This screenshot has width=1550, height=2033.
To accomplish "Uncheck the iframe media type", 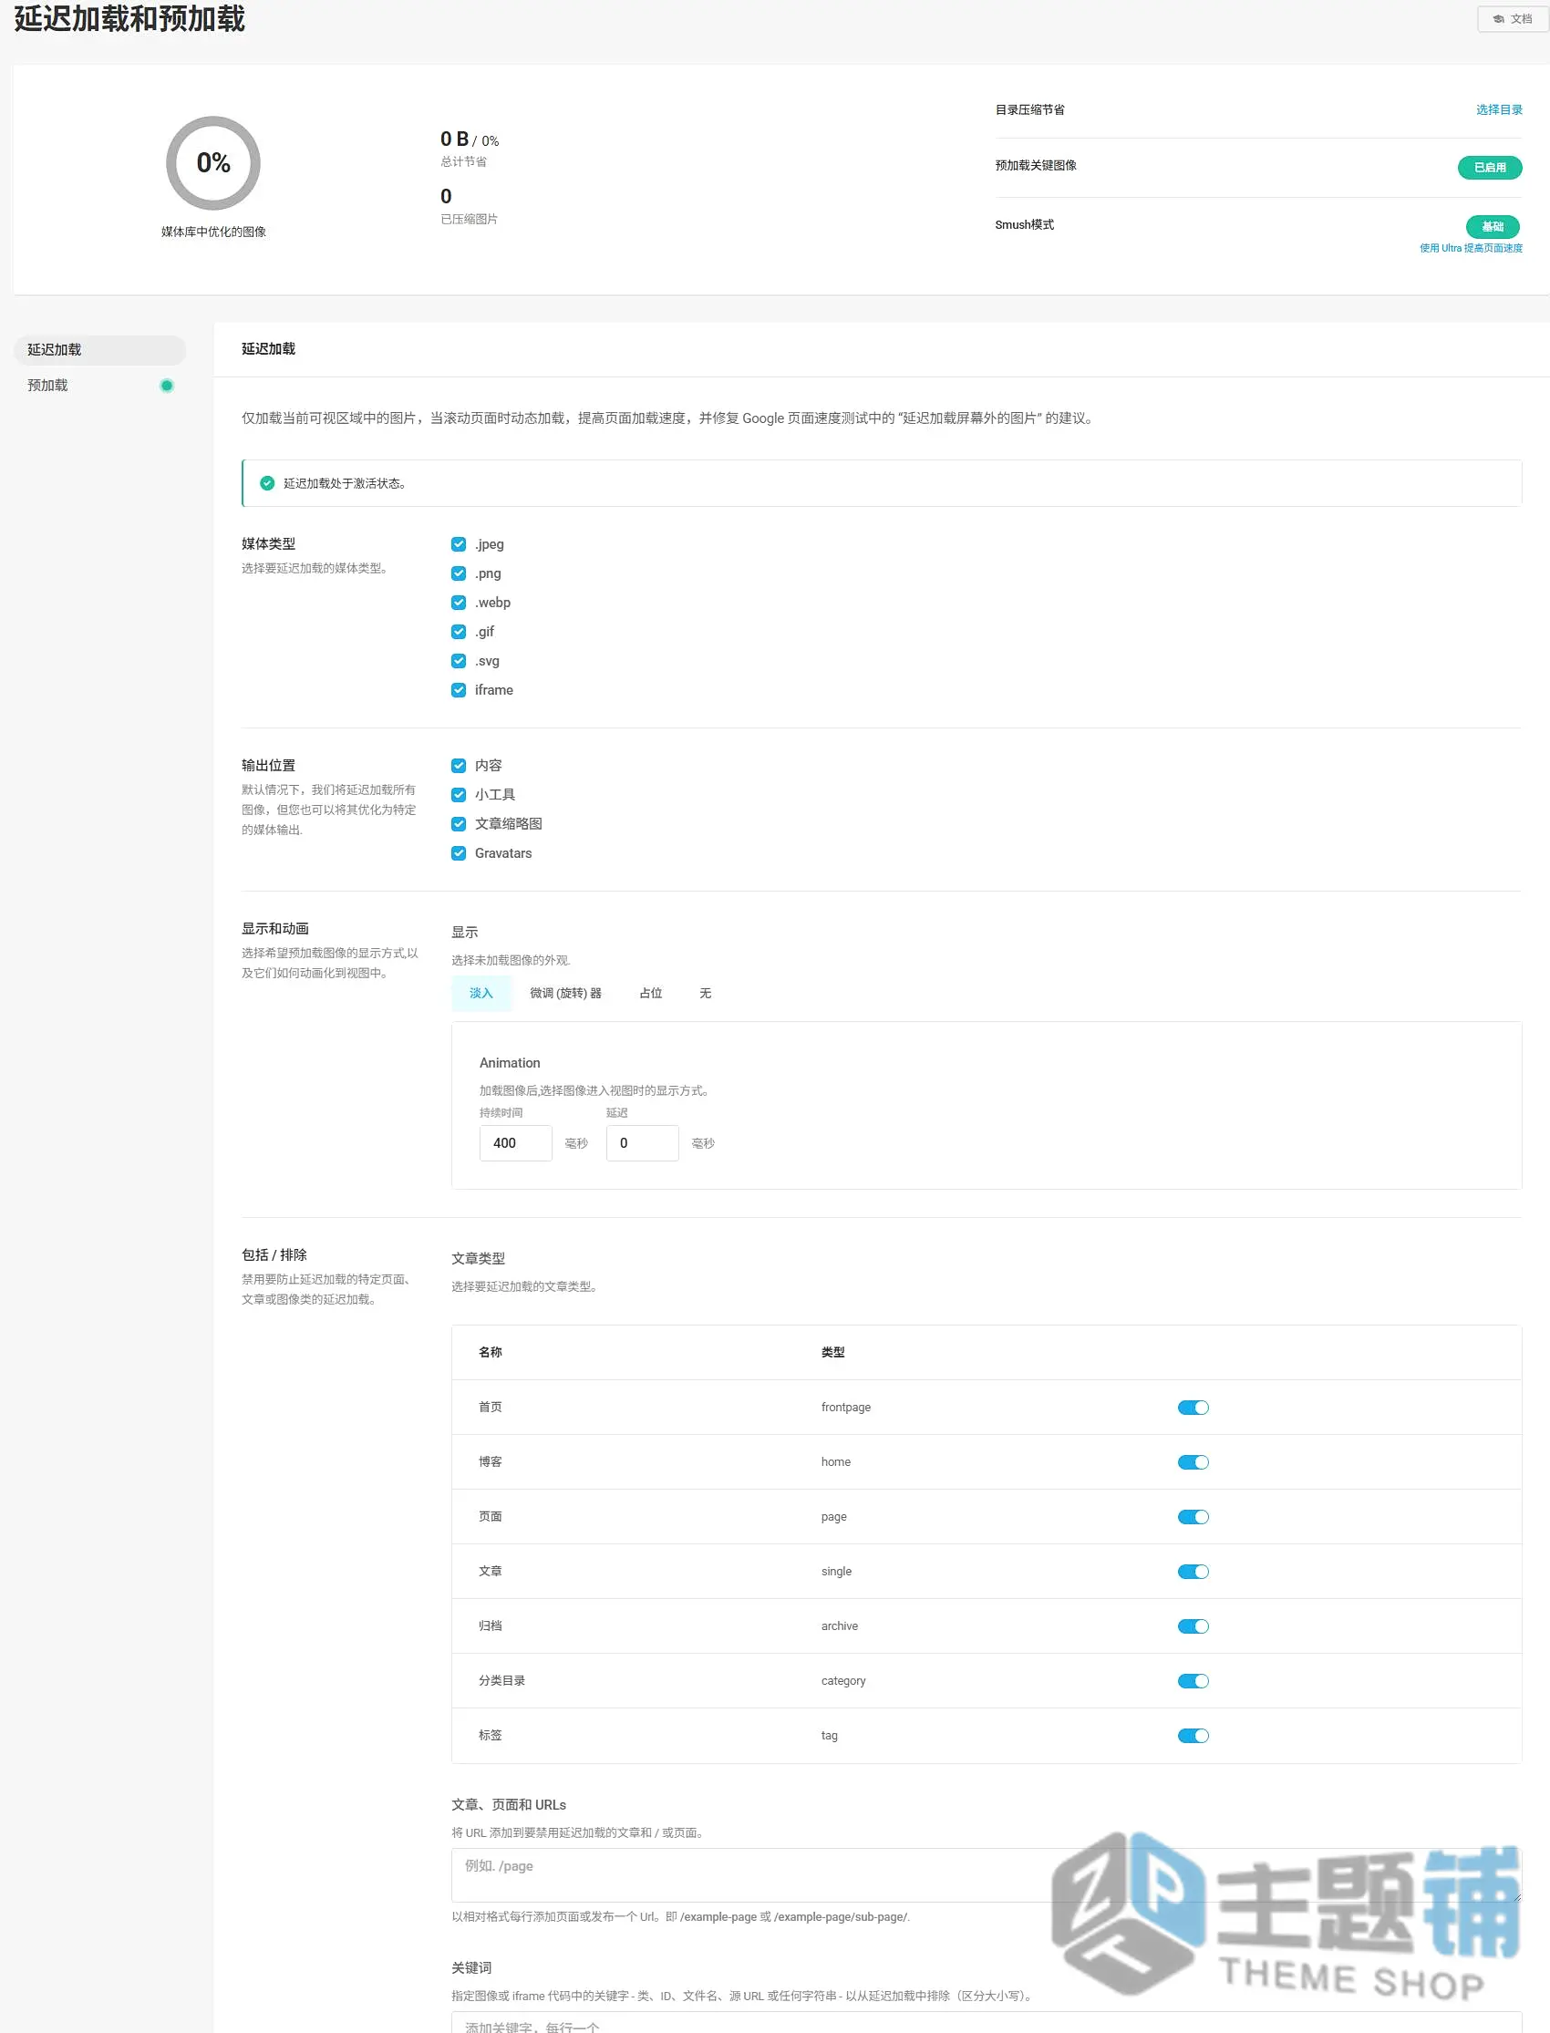I will click(459, 690).
